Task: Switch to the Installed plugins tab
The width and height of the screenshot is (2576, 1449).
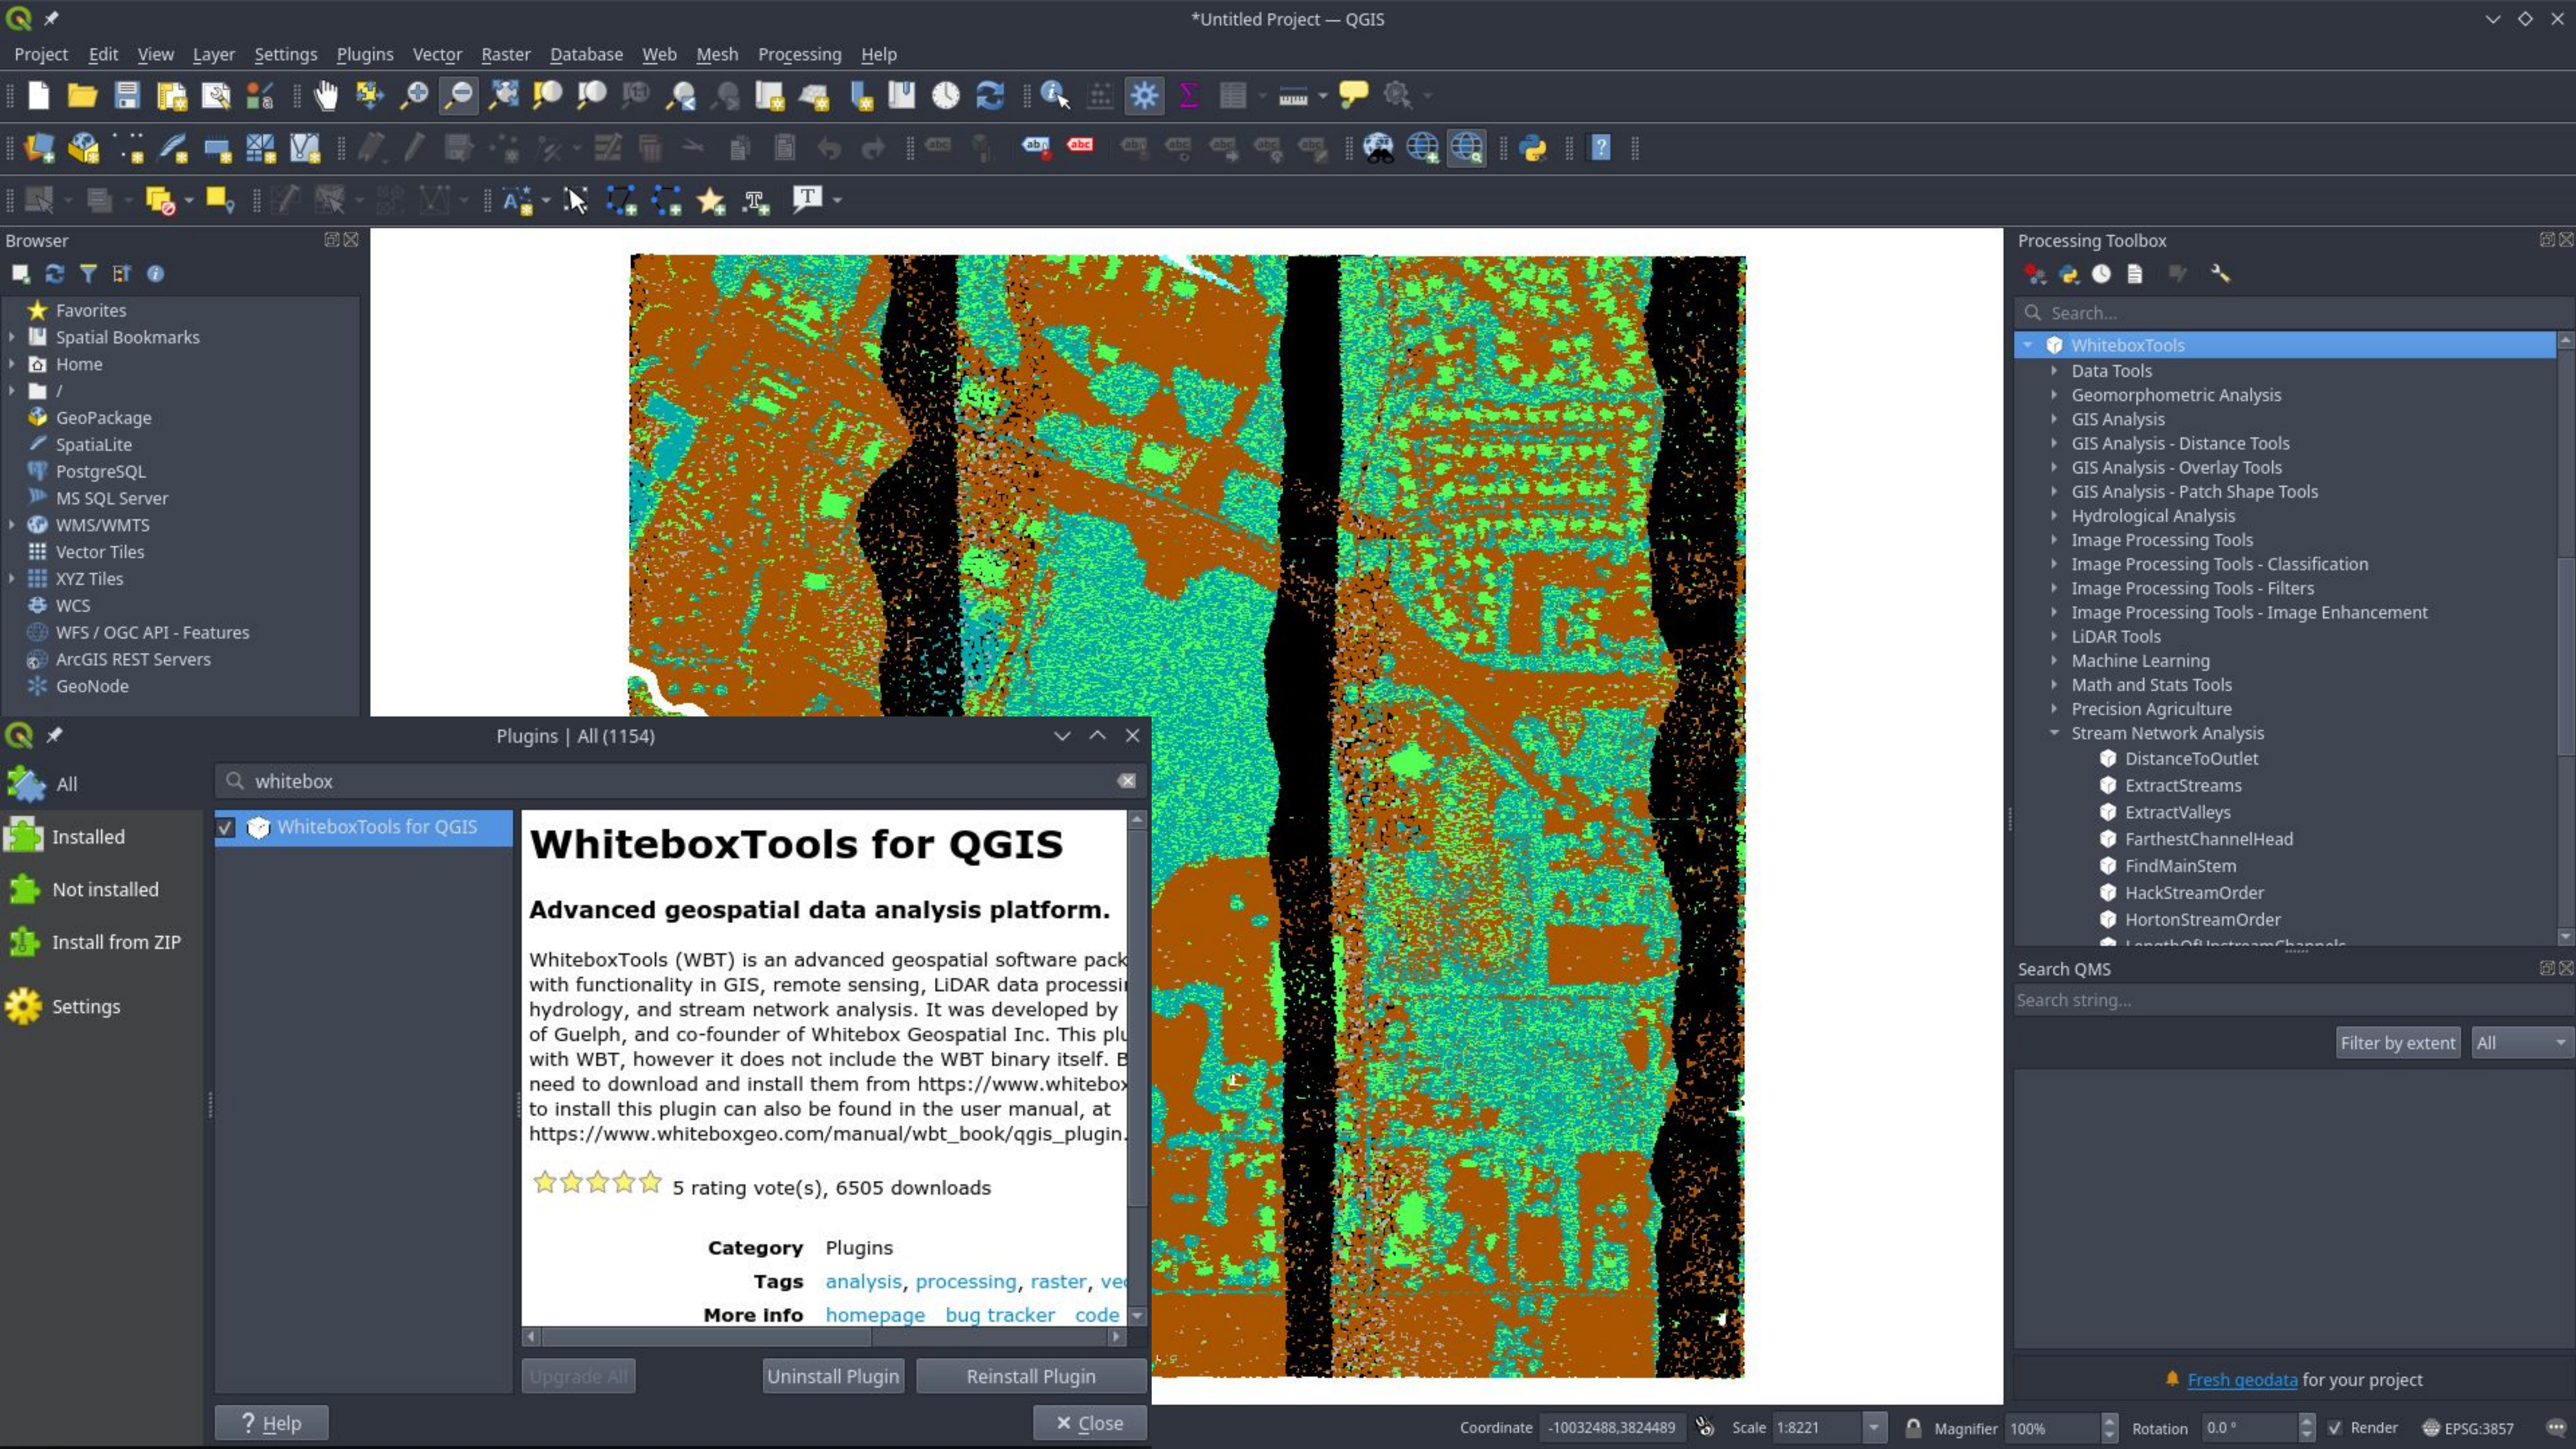Action: pyautogui.click(x=88, y=837)
